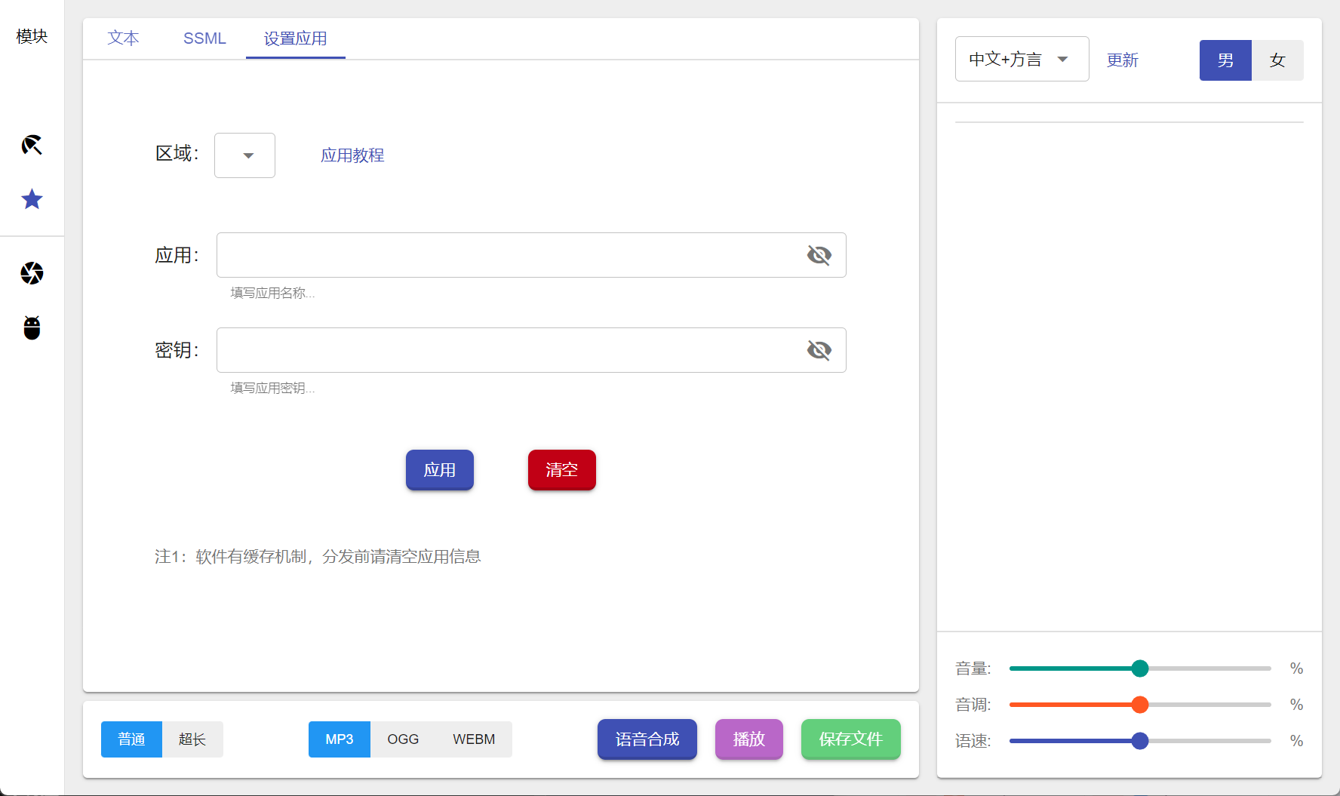Screen dimensions: 1340x796
Task: Open the camera aperture icon module
Action: click(x=32, y=273)
